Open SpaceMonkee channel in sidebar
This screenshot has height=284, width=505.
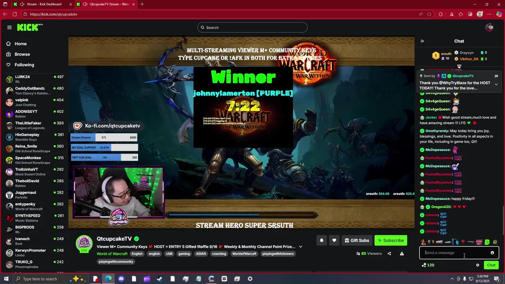pos(35,160)
